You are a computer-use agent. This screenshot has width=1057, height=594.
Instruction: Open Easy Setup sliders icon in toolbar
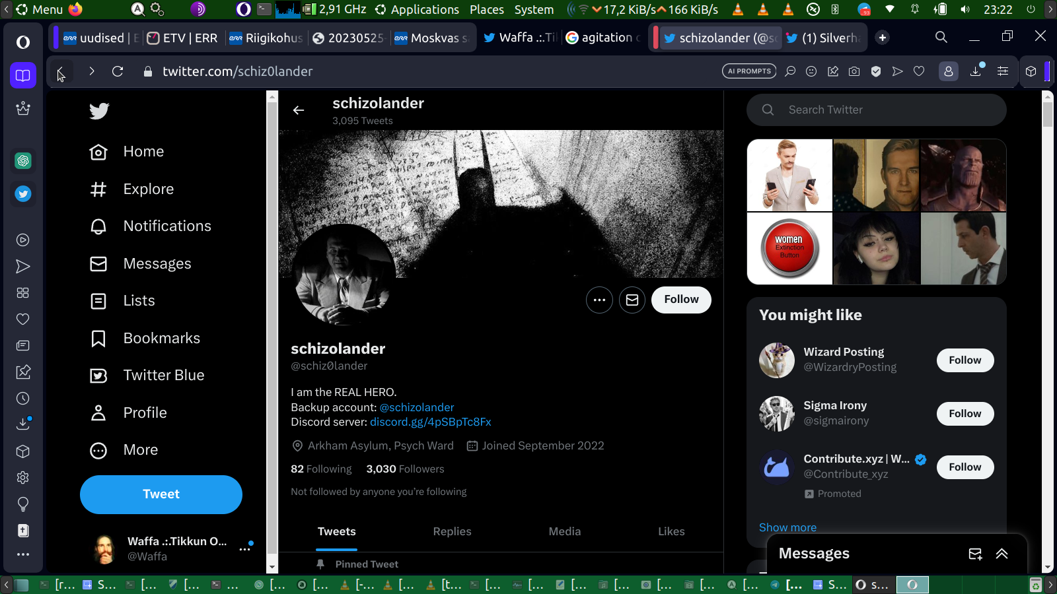(1003, 71)
